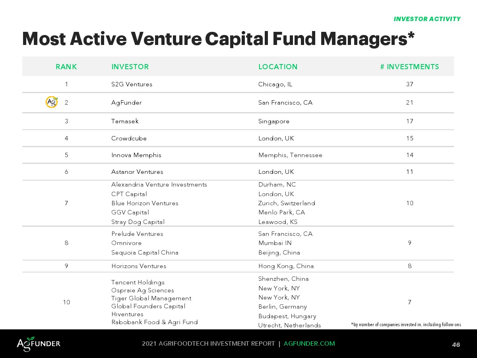477x358 pixels.
Task: Select the INVESTOR column header
Action: tap(130, 67)
